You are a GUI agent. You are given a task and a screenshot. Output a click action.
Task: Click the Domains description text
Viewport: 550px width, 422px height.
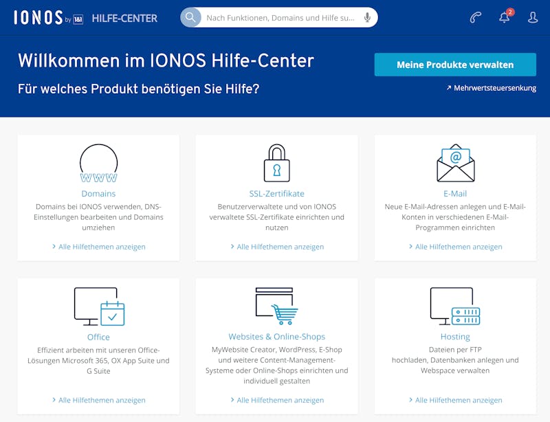[98, 217]
